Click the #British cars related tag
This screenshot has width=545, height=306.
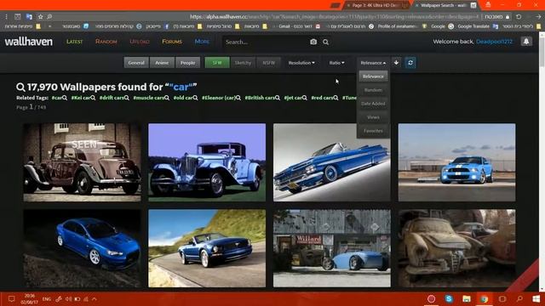point(260,98)
